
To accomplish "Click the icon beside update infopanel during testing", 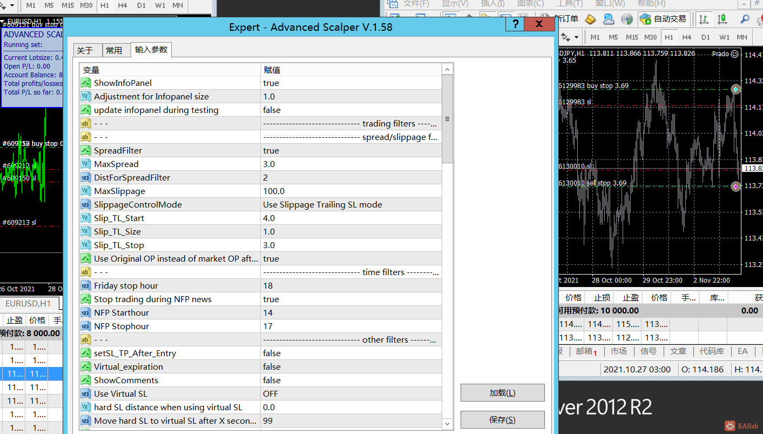I will [x=85, y=110].
